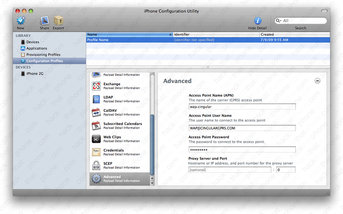Screen dimensions: 343x214
Task: Select iPhone 2G under Devices
Action: [35, 73]
